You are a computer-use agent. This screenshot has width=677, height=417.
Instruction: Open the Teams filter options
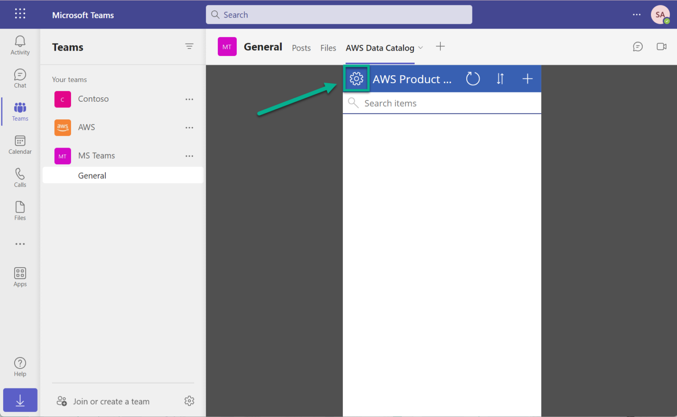(190, 46)
